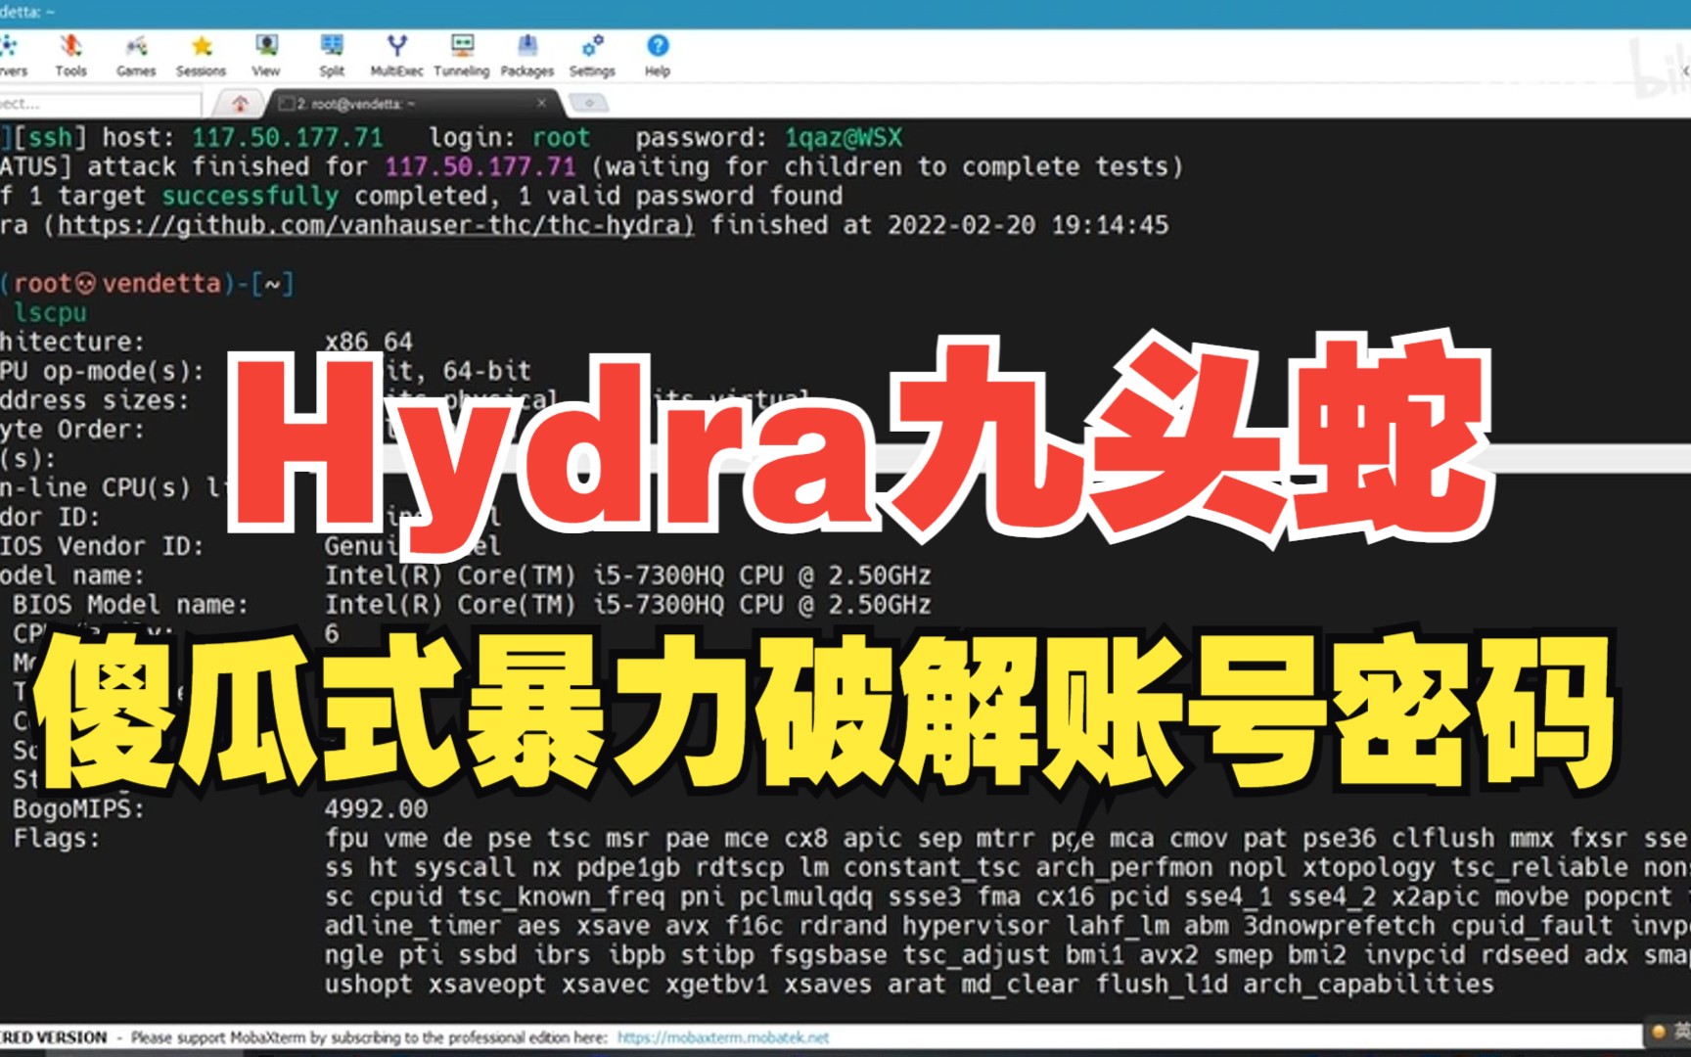Click the Split terminal icon
The image size is (1691, 1057).
coord(332,55)
